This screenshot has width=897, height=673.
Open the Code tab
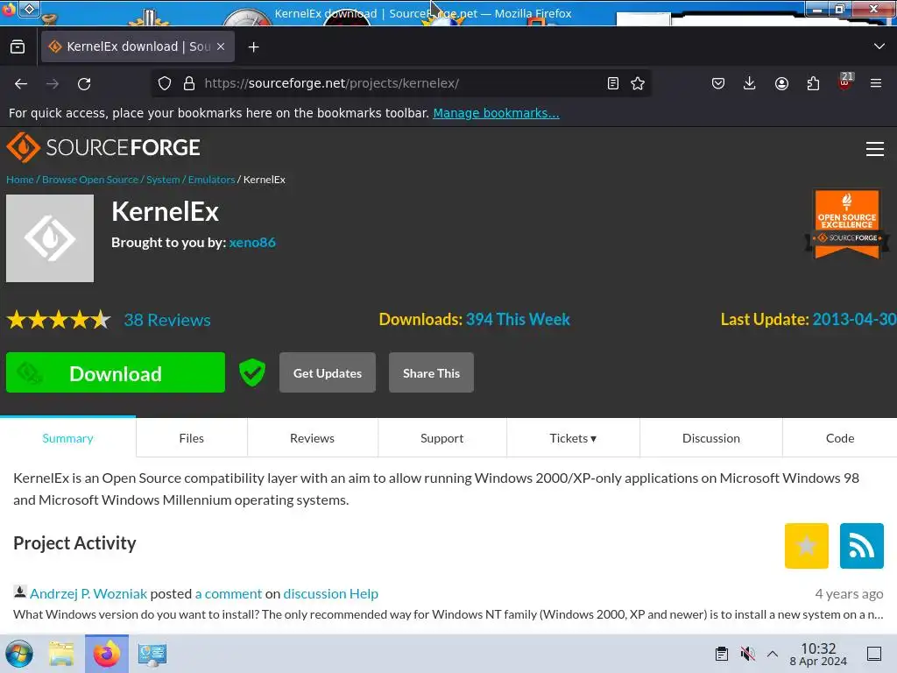840,438
